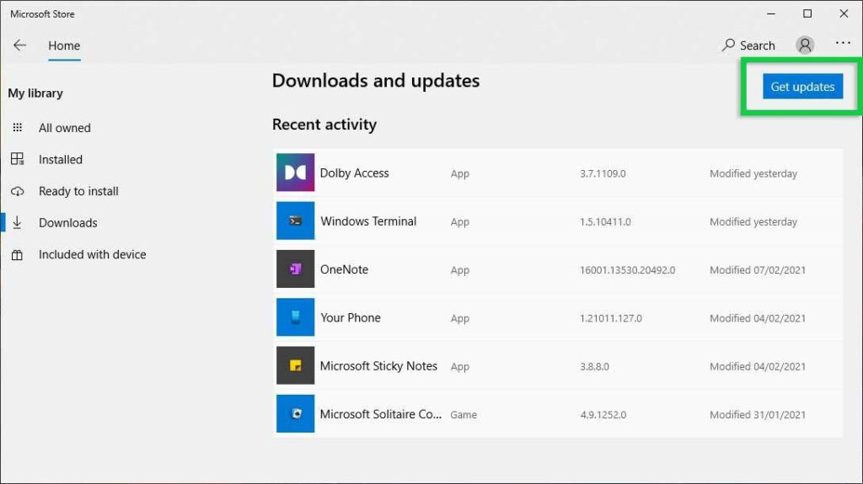Click the Search magnifier icon
The image size is (863, 484).
(x=728, y=45)
